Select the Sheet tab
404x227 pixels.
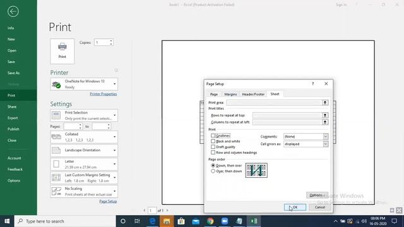pos(275,94)
